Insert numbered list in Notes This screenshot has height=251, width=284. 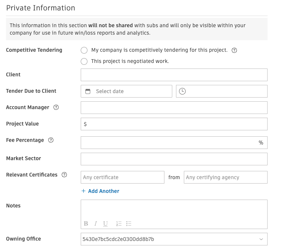tap(118, 223)
